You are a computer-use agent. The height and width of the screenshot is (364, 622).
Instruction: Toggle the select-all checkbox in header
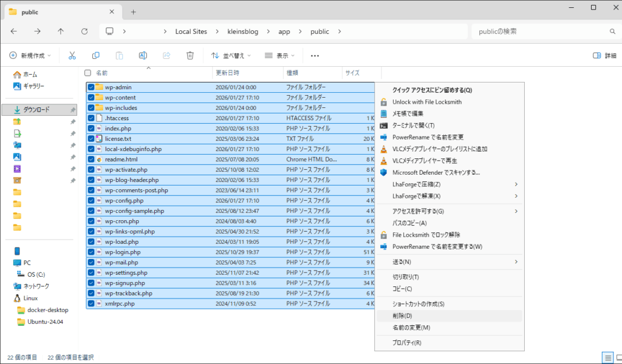tap(88, 73)
